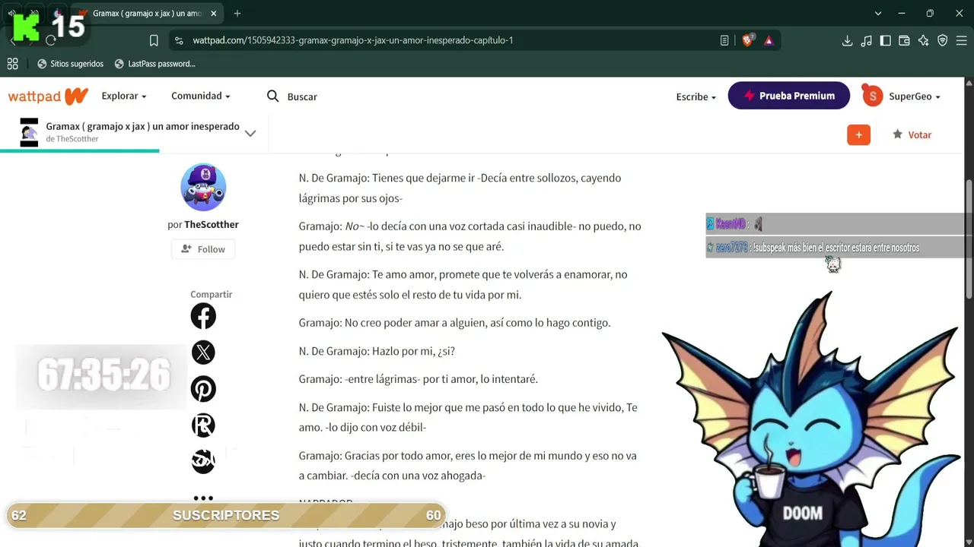Open the Escribe dropdown menu

coord(696,96)
